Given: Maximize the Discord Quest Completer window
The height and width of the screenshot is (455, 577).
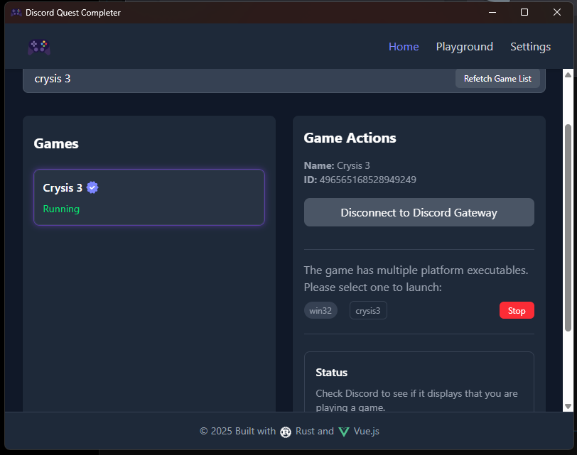Looking at the screenshot, I should tap(524, 12).
